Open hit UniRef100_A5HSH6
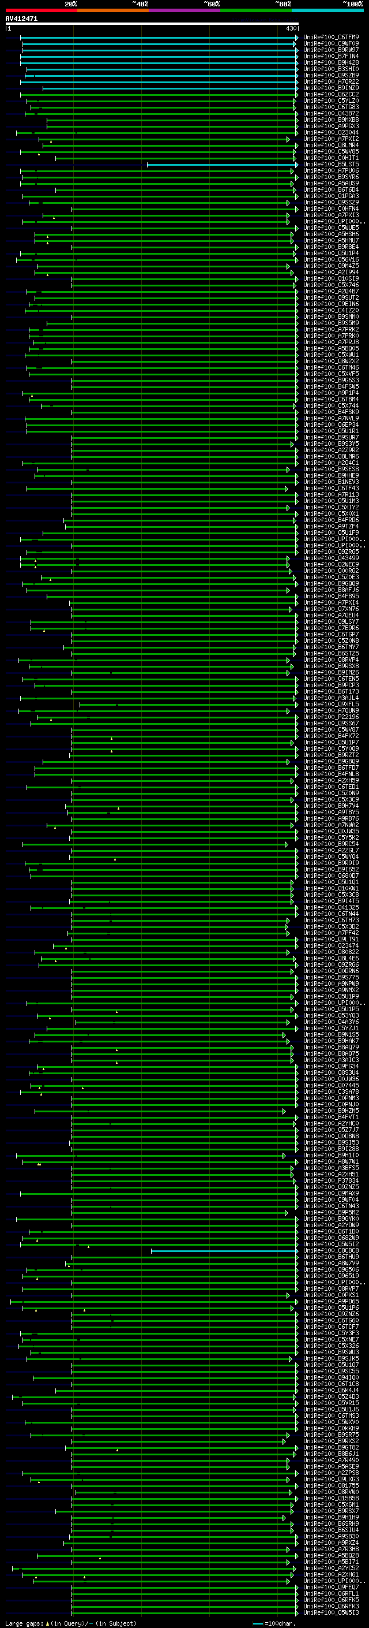The image size is (369, 1628). 331,234
